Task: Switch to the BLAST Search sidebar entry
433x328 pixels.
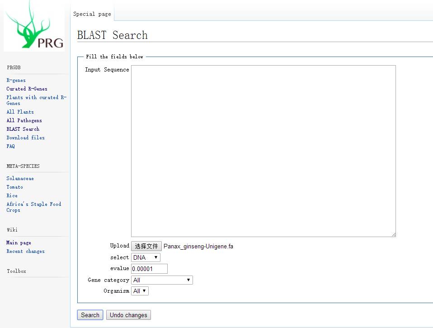Action: pyautogui.click(x=23, y=129)
